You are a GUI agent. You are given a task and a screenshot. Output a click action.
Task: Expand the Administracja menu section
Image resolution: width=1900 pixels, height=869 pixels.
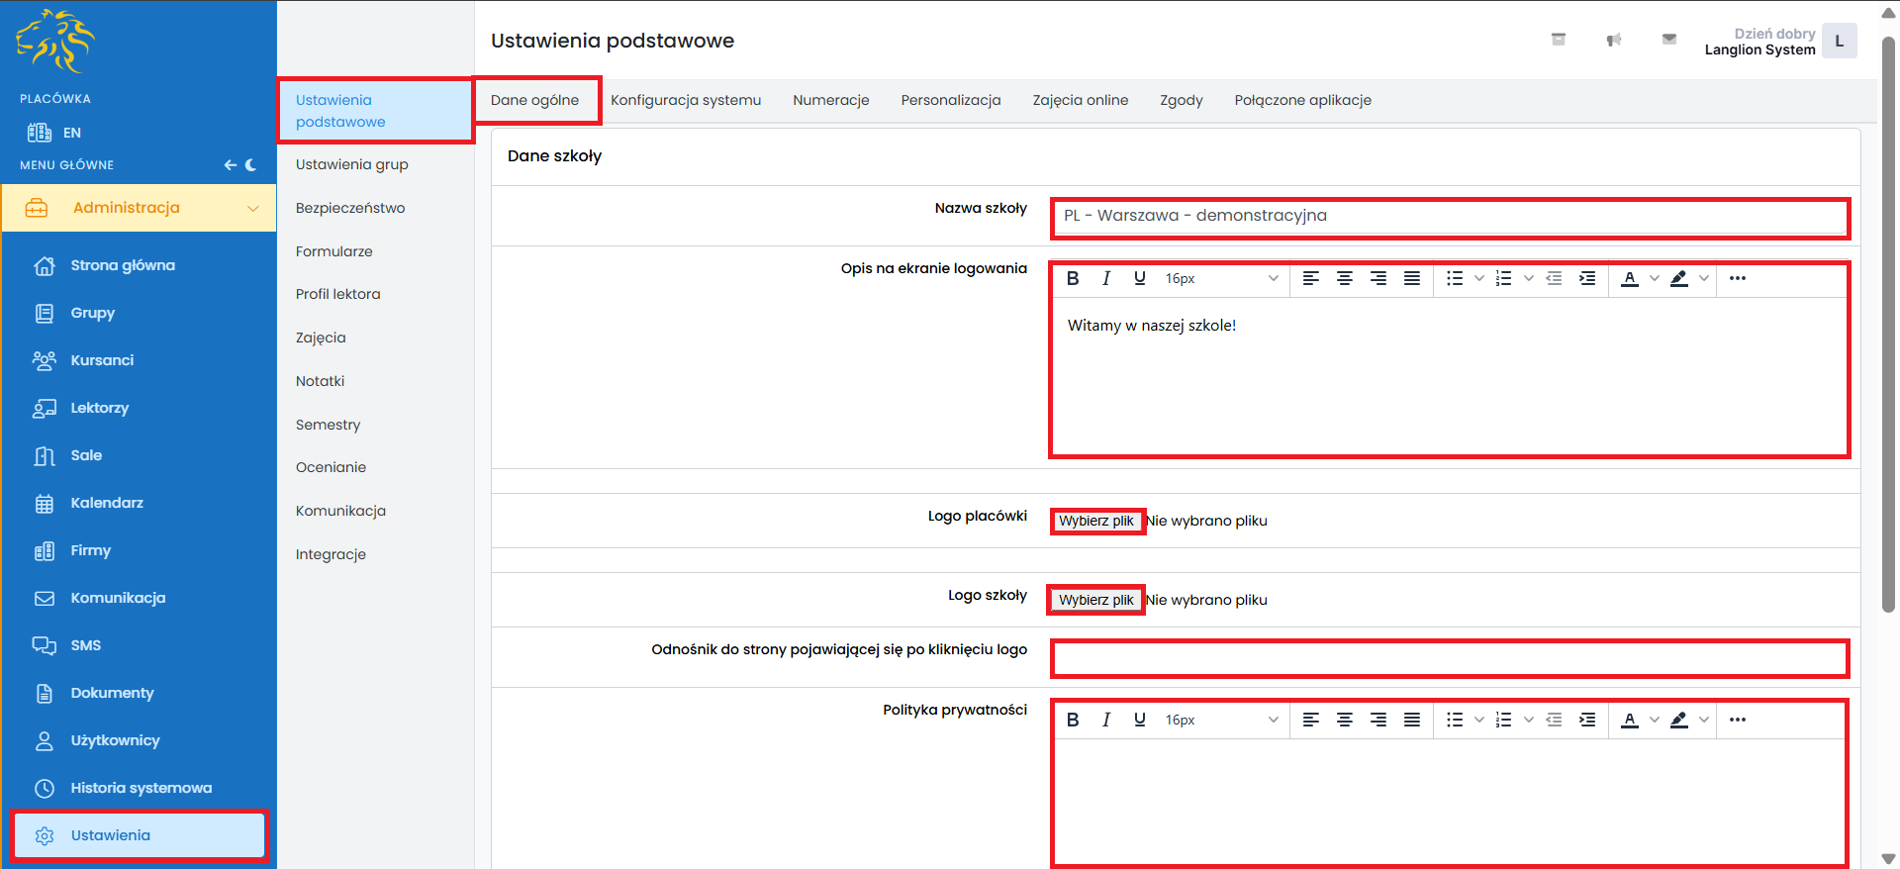(139, 208)
